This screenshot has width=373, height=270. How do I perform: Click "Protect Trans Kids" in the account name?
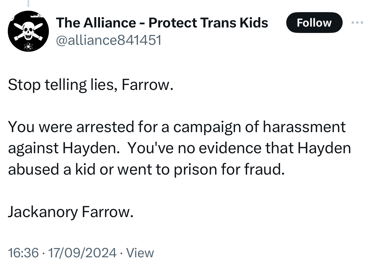pos(208,23)
